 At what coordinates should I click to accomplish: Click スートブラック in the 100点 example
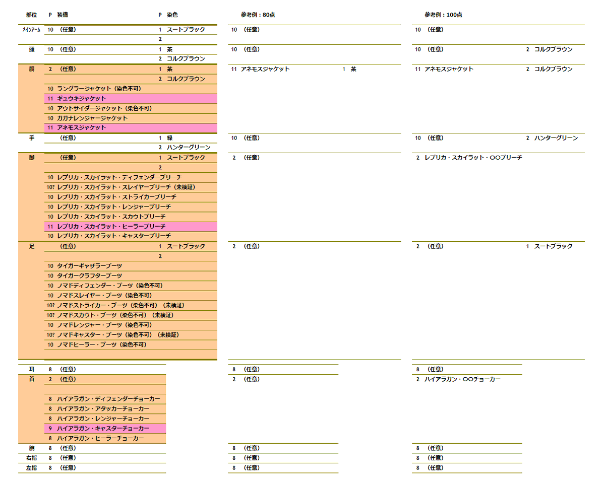[x=554, y=246]
